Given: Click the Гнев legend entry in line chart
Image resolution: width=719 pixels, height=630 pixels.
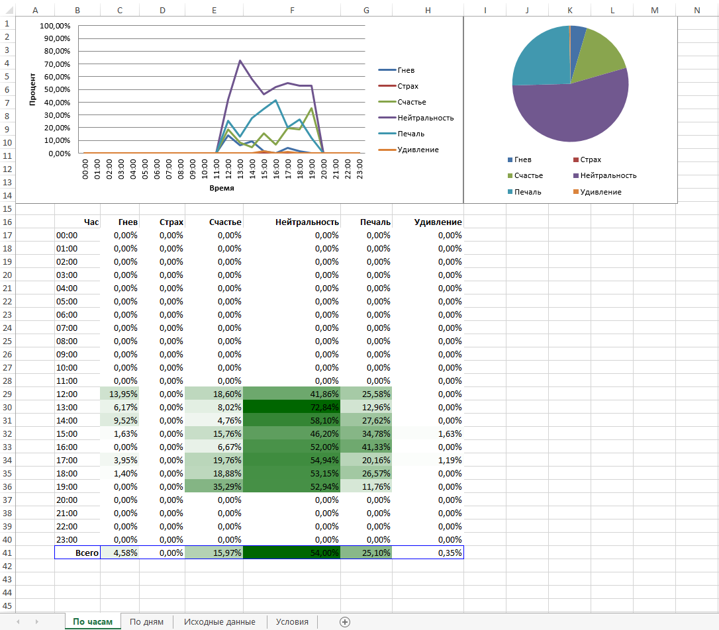Looking at the screenshot, I should [397, 70].
